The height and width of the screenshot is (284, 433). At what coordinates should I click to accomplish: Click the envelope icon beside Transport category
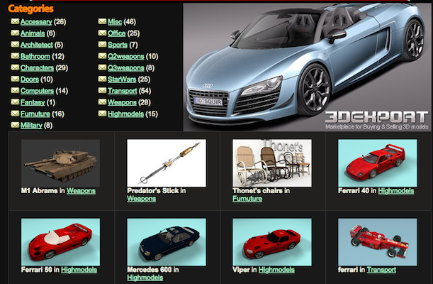tap(102, 91)
